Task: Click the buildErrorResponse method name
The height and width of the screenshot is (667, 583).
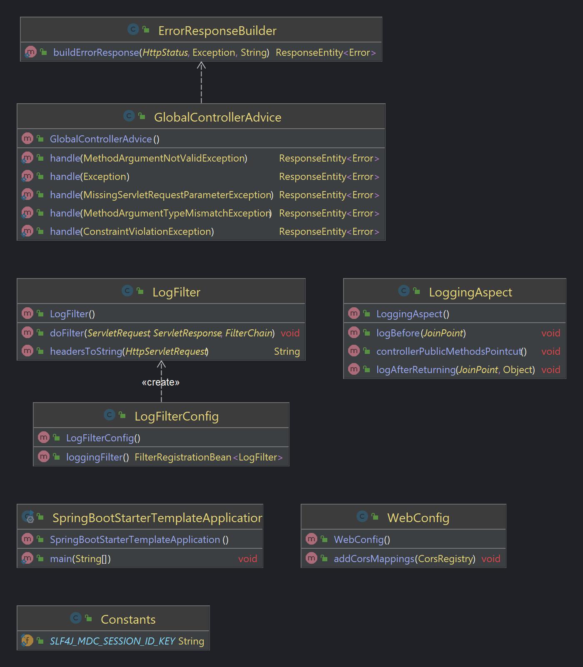Action: [x=96, y=52]
